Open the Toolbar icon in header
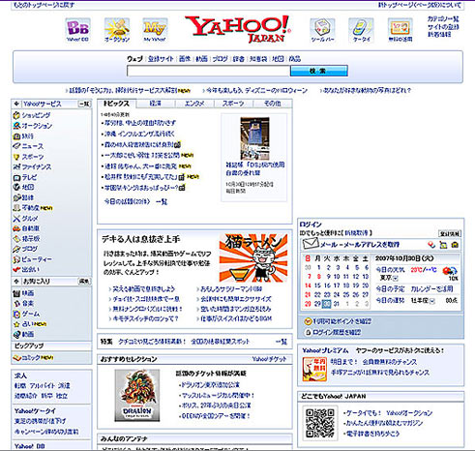The image size is (475, 451). tap(322, 30)
